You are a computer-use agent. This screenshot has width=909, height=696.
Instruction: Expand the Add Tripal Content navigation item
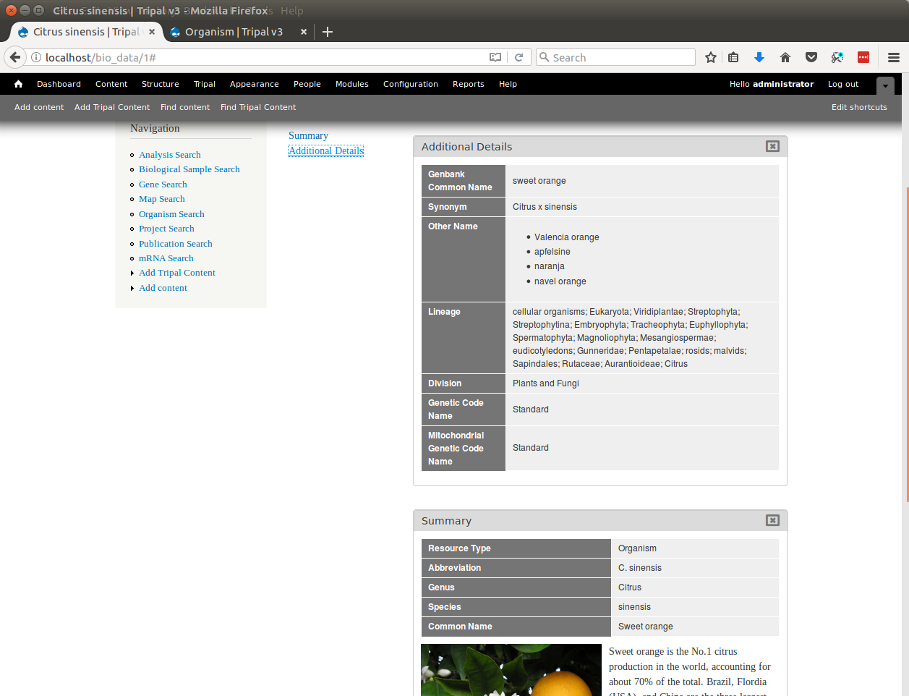[x=177, y=273]
